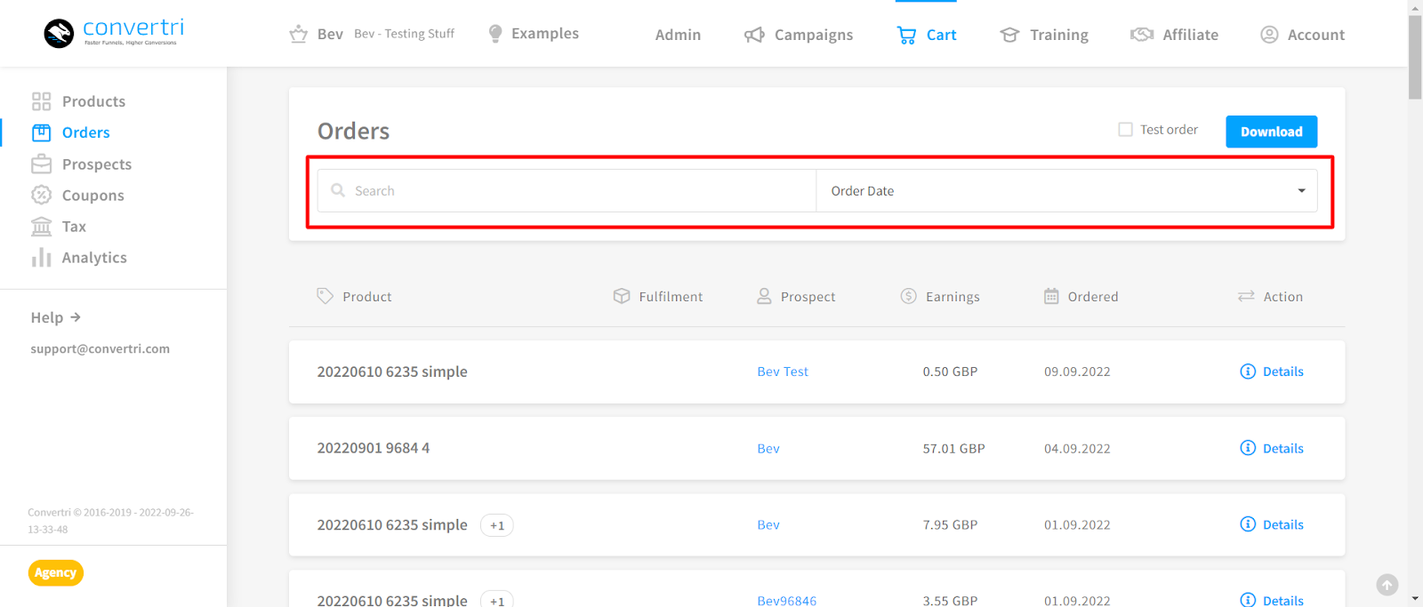Click the 04.09.2022 ordered date

(1077, 448)
